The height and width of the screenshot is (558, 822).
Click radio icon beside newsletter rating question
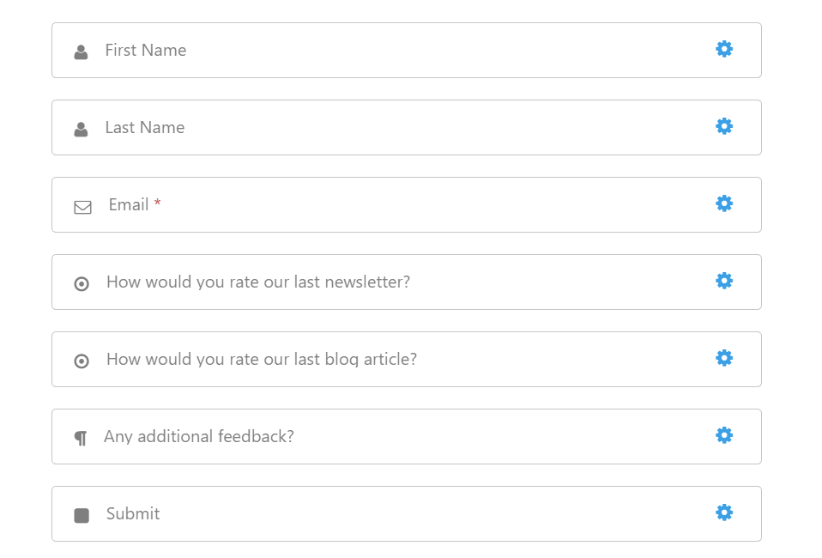tap(82, 283)
